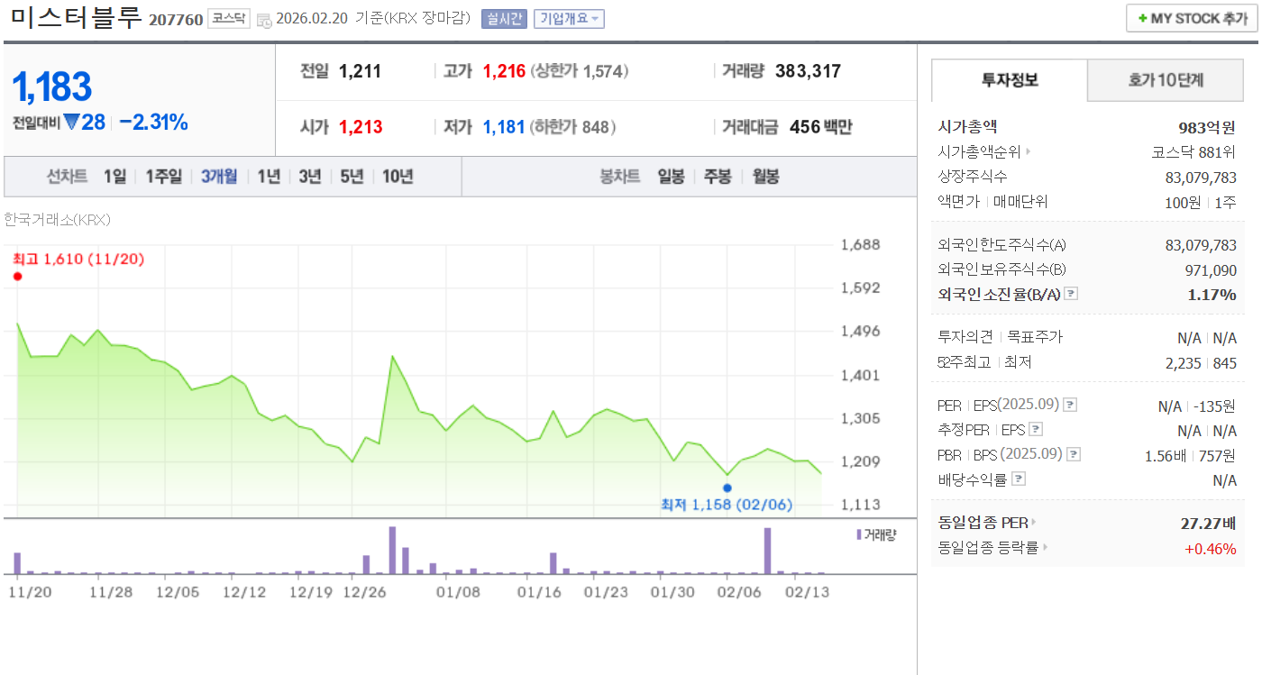Click the 01/08 date axis label
This screenshot has width=1262, height=675.
coord(458,592)
